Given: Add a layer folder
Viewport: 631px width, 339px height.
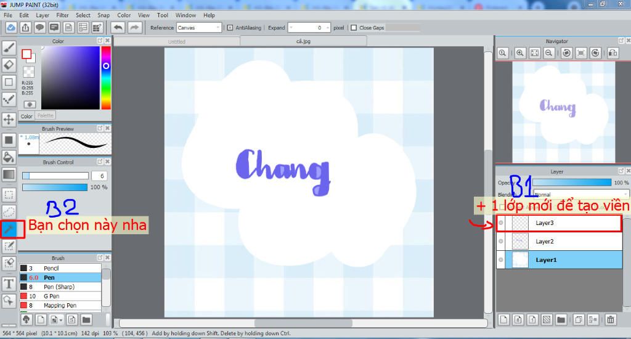Looking at the screenshot, I should coord(561,320).
